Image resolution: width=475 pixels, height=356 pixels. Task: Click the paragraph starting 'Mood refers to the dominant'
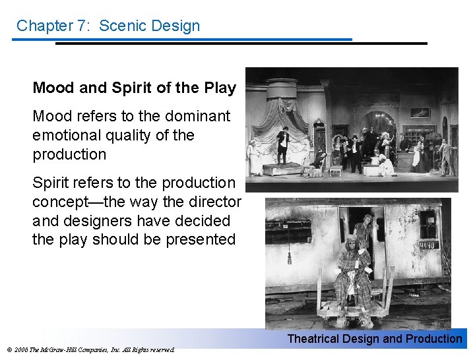(131, 135)
